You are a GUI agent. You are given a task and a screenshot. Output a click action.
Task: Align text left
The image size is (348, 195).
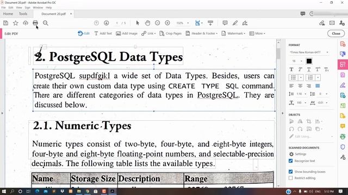click(x=291, y=86)
